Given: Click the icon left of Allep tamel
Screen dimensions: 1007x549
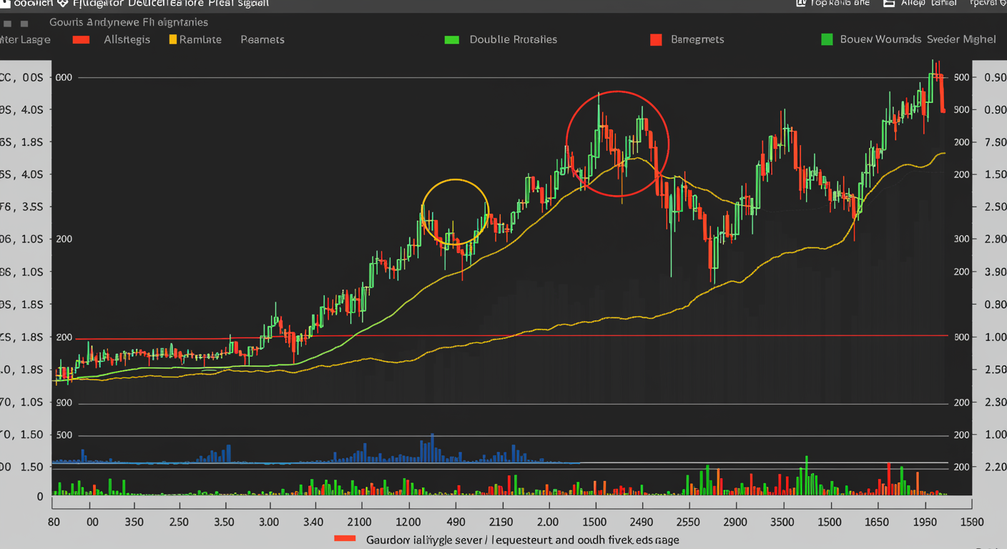Looking at the screenshot, I should pyautogui.click(x=889, y=4).
